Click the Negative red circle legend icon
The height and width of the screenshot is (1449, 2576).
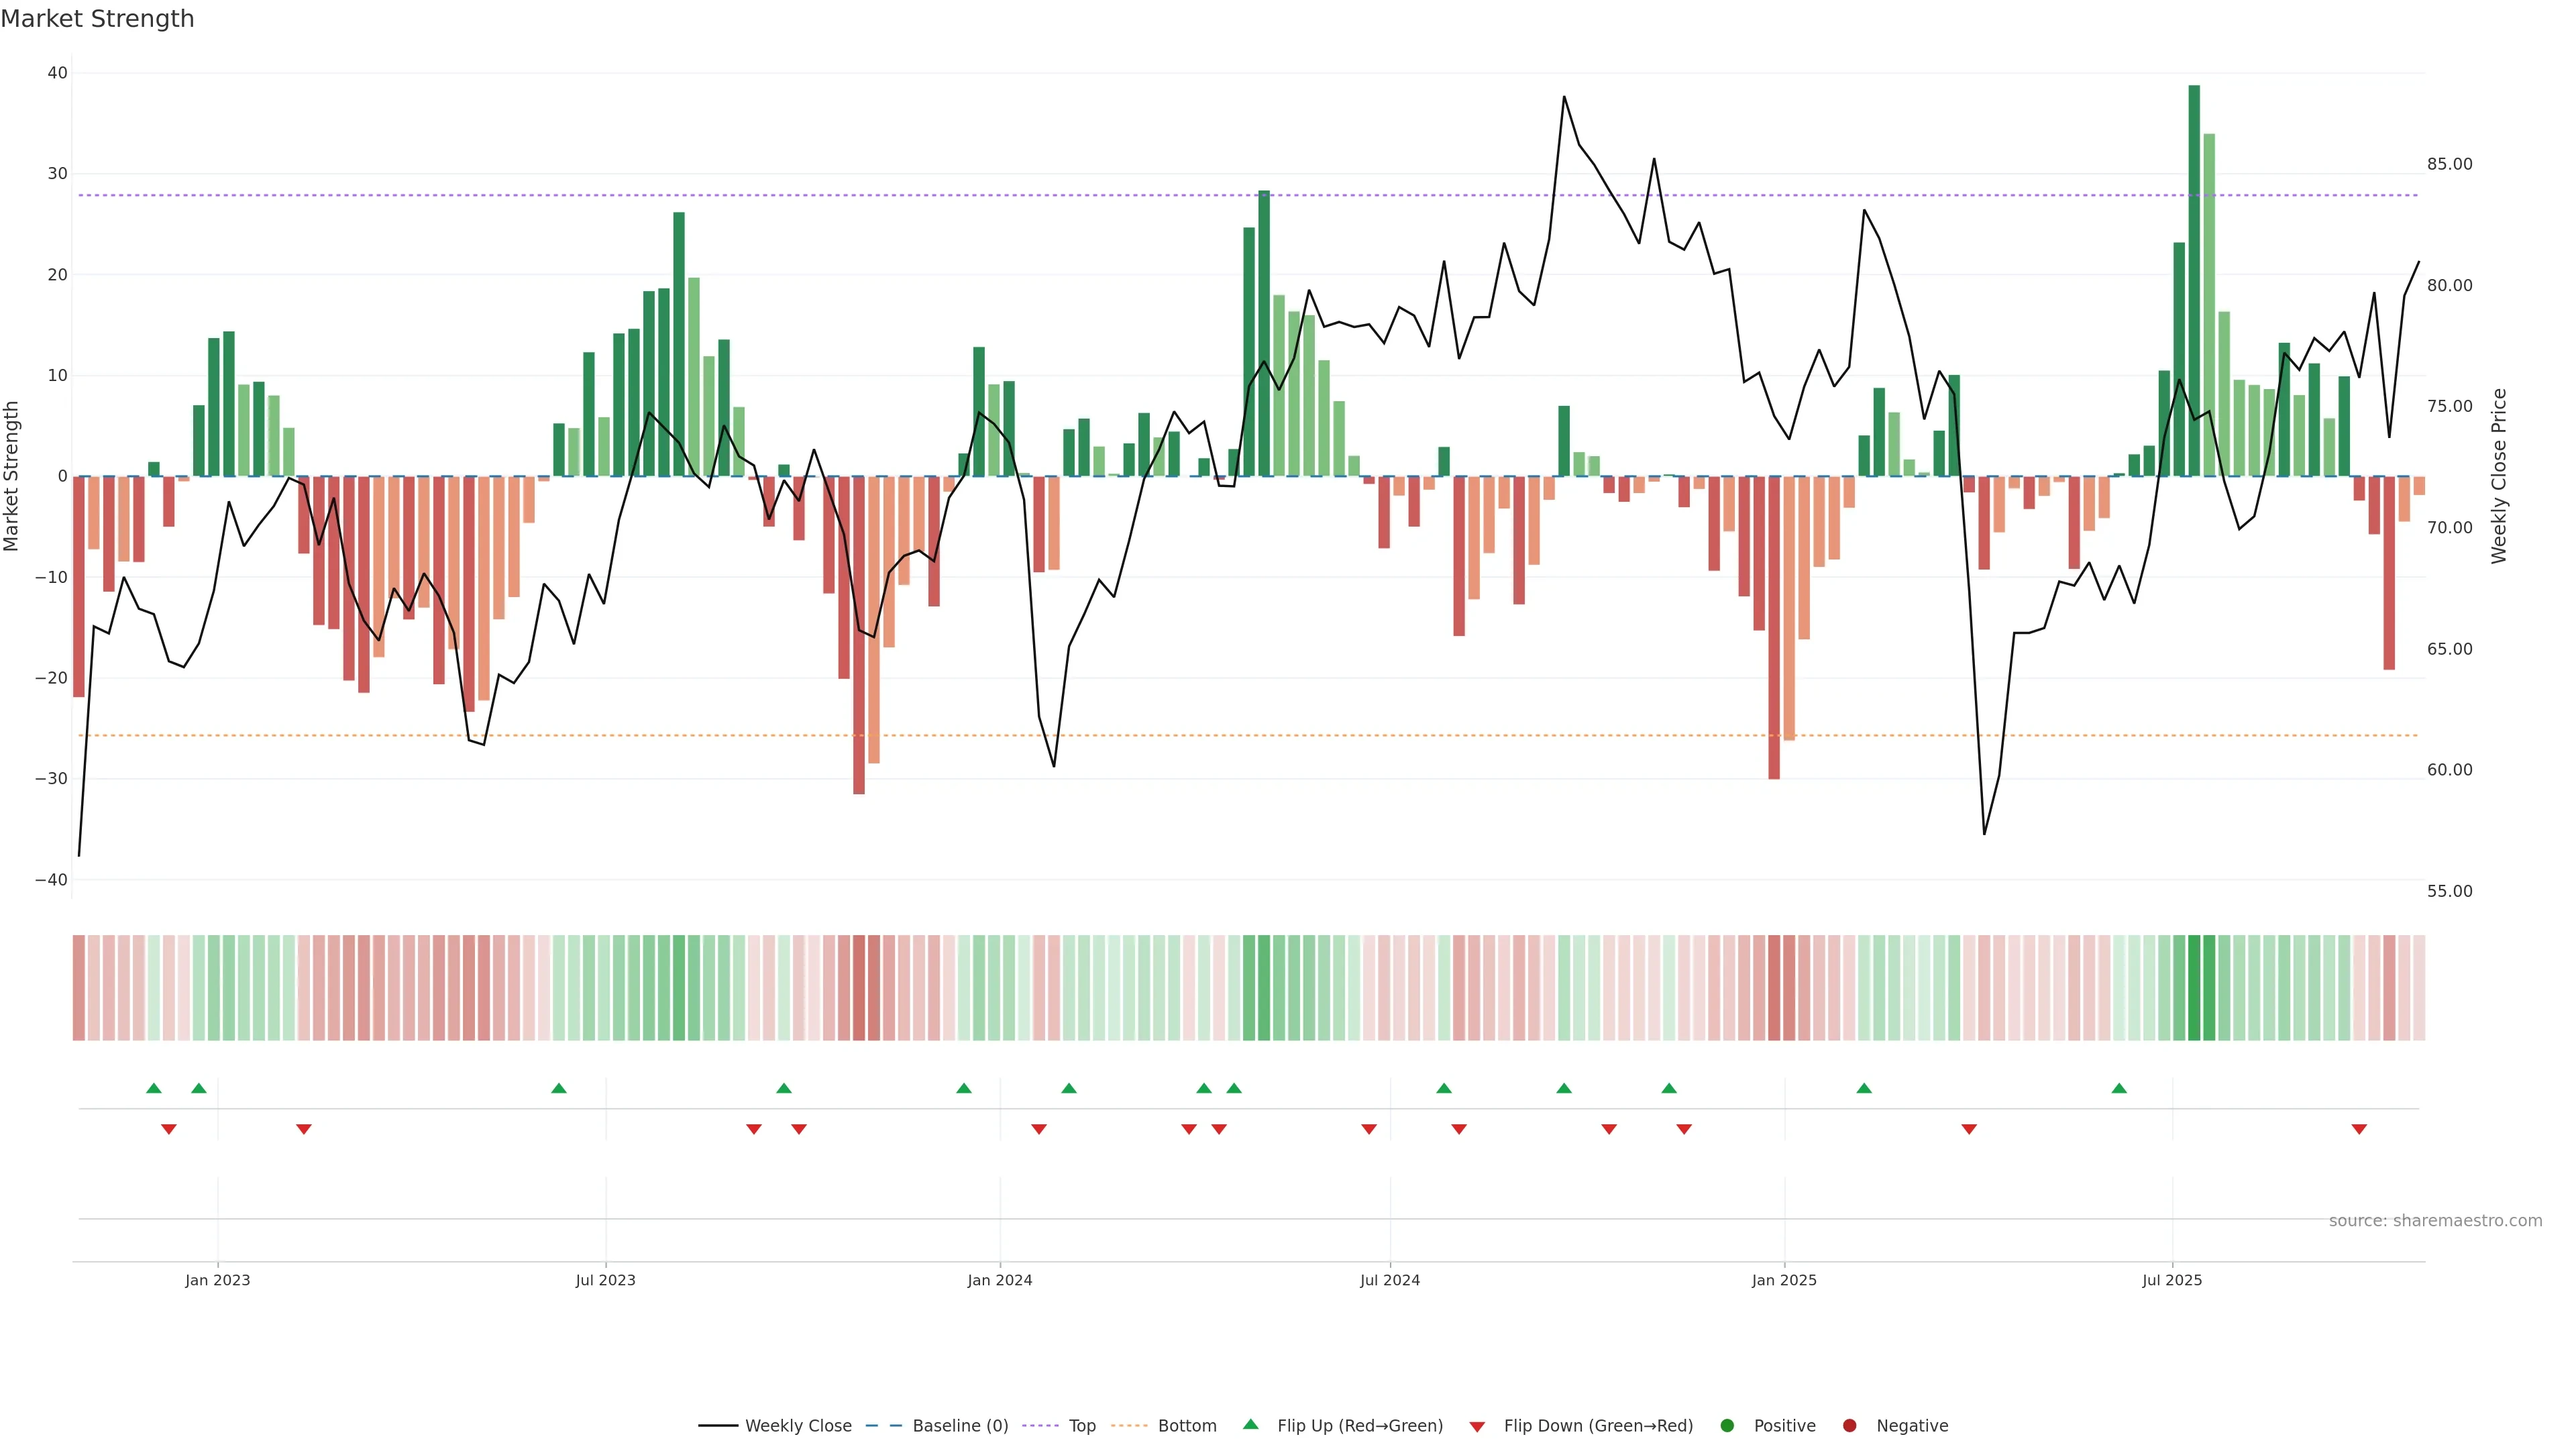click(x=1849, y=1426)
